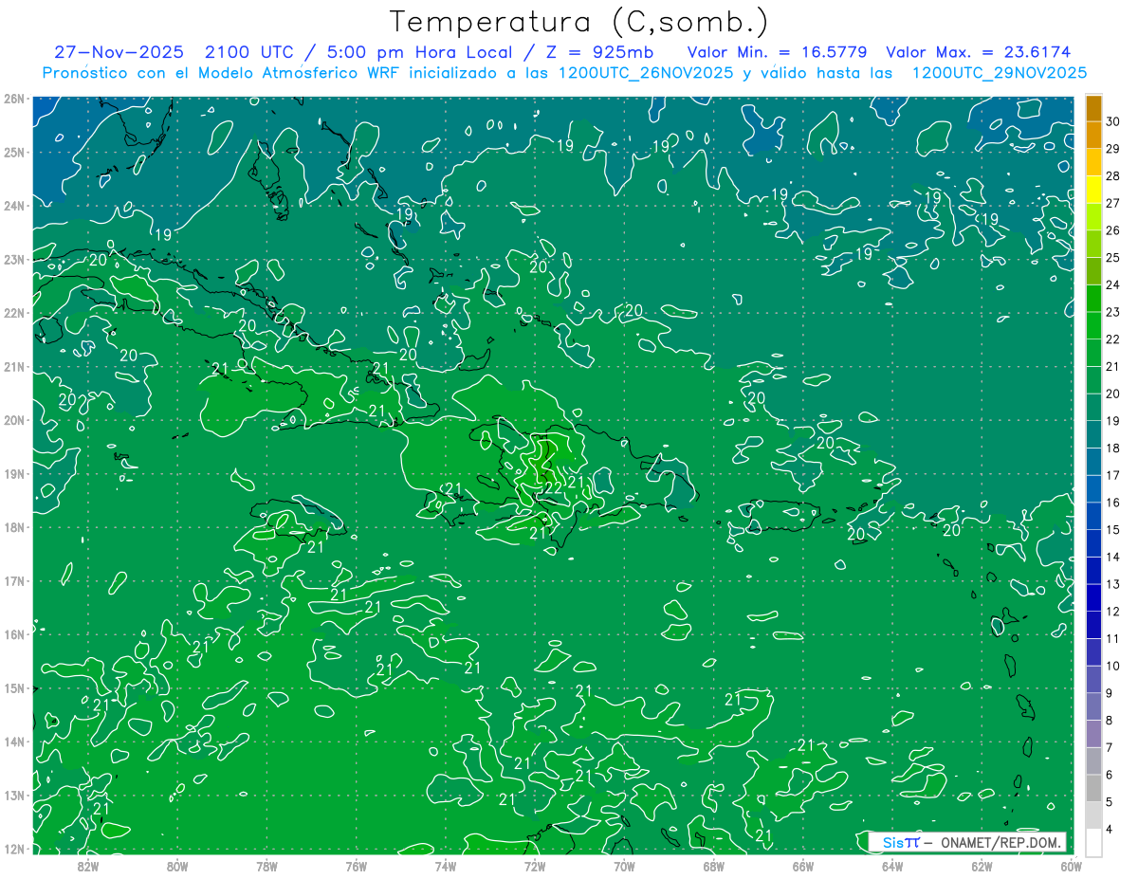Click latitude label 24N
Screen dimensions: 1138x879
click(13, 206)
